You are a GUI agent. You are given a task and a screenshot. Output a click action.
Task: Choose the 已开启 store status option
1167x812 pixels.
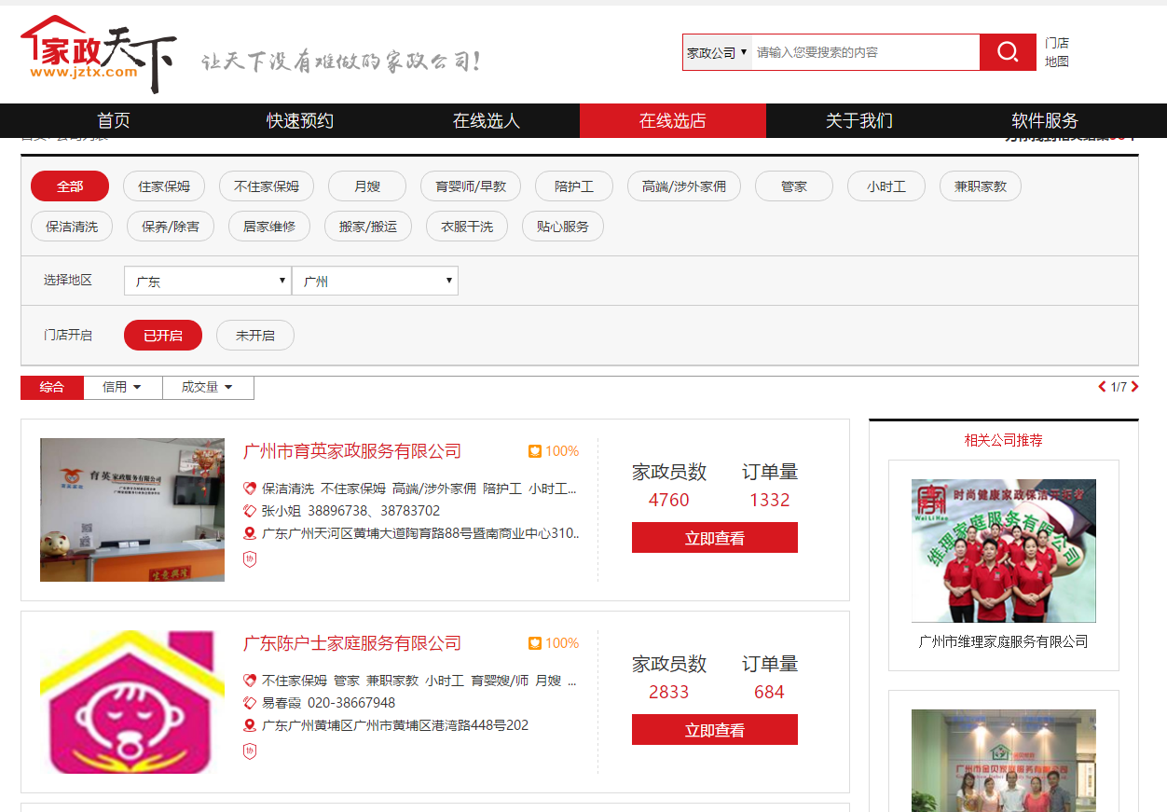pos(163,336)
